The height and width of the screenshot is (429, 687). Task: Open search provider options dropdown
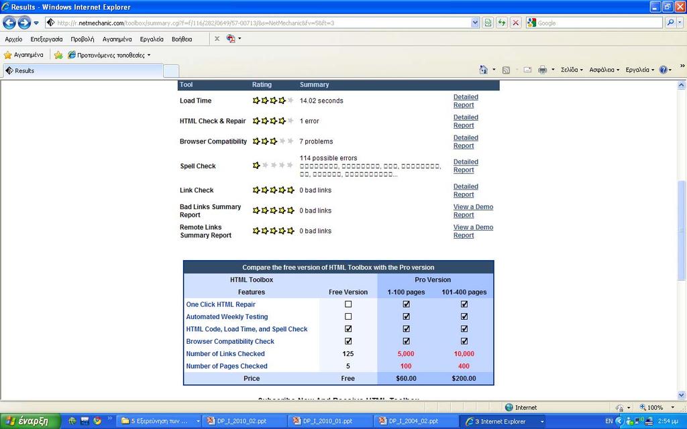point(680,23)
